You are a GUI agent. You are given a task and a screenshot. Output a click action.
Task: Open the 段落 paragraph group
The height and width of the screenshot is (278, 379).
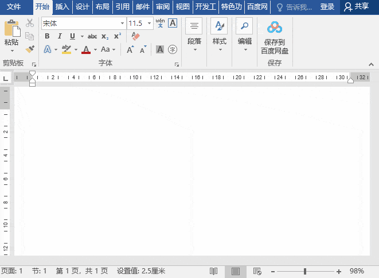[x=194, y=35]
